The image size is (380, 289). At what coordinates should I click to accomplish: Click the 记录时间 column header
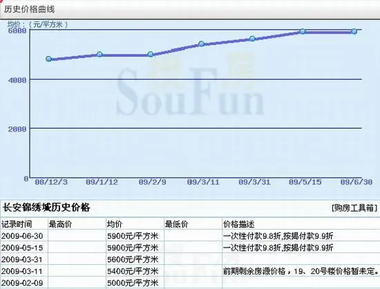(17, 224)
